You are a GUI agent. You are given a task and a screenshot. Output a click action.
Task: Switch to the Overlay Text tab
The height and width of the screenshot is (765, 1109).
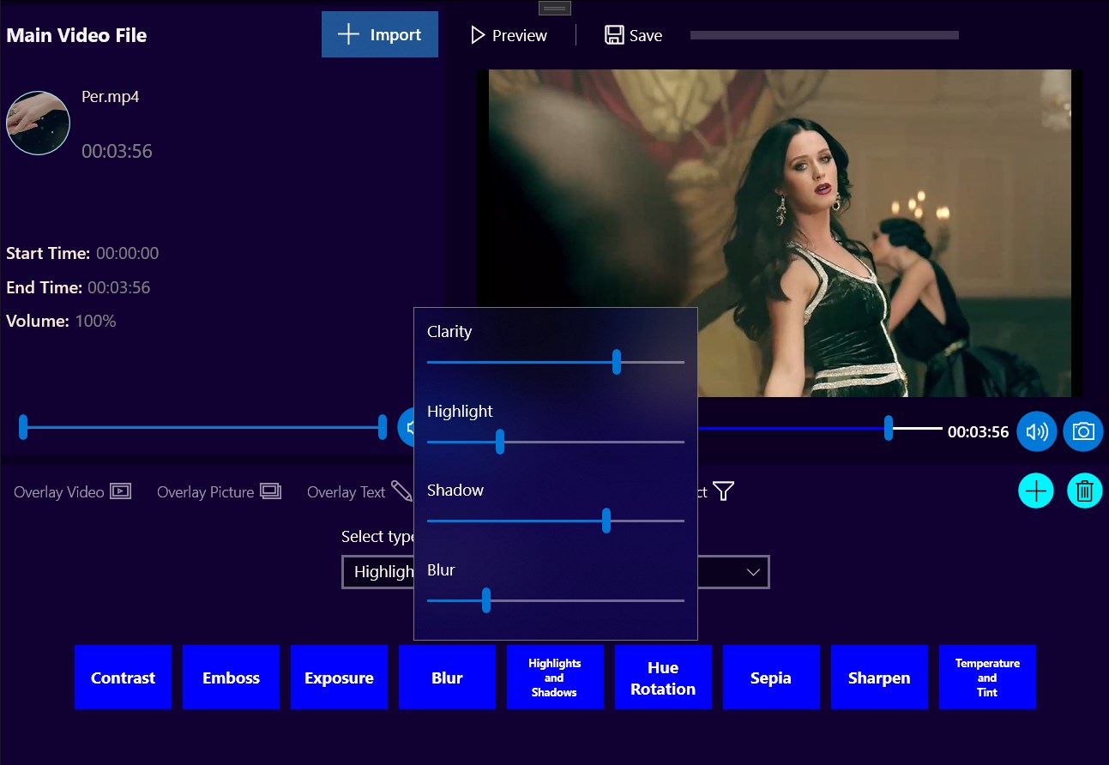click(x=359, y=492)
